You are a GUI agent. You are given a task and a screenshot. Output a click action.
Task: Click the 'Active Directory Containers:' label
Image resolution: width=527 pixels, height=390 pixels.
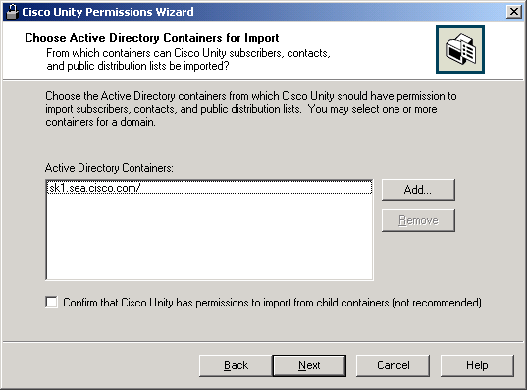[x=109, y=168]
